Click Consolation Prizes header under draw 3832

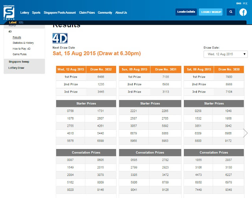pos(86,152)
